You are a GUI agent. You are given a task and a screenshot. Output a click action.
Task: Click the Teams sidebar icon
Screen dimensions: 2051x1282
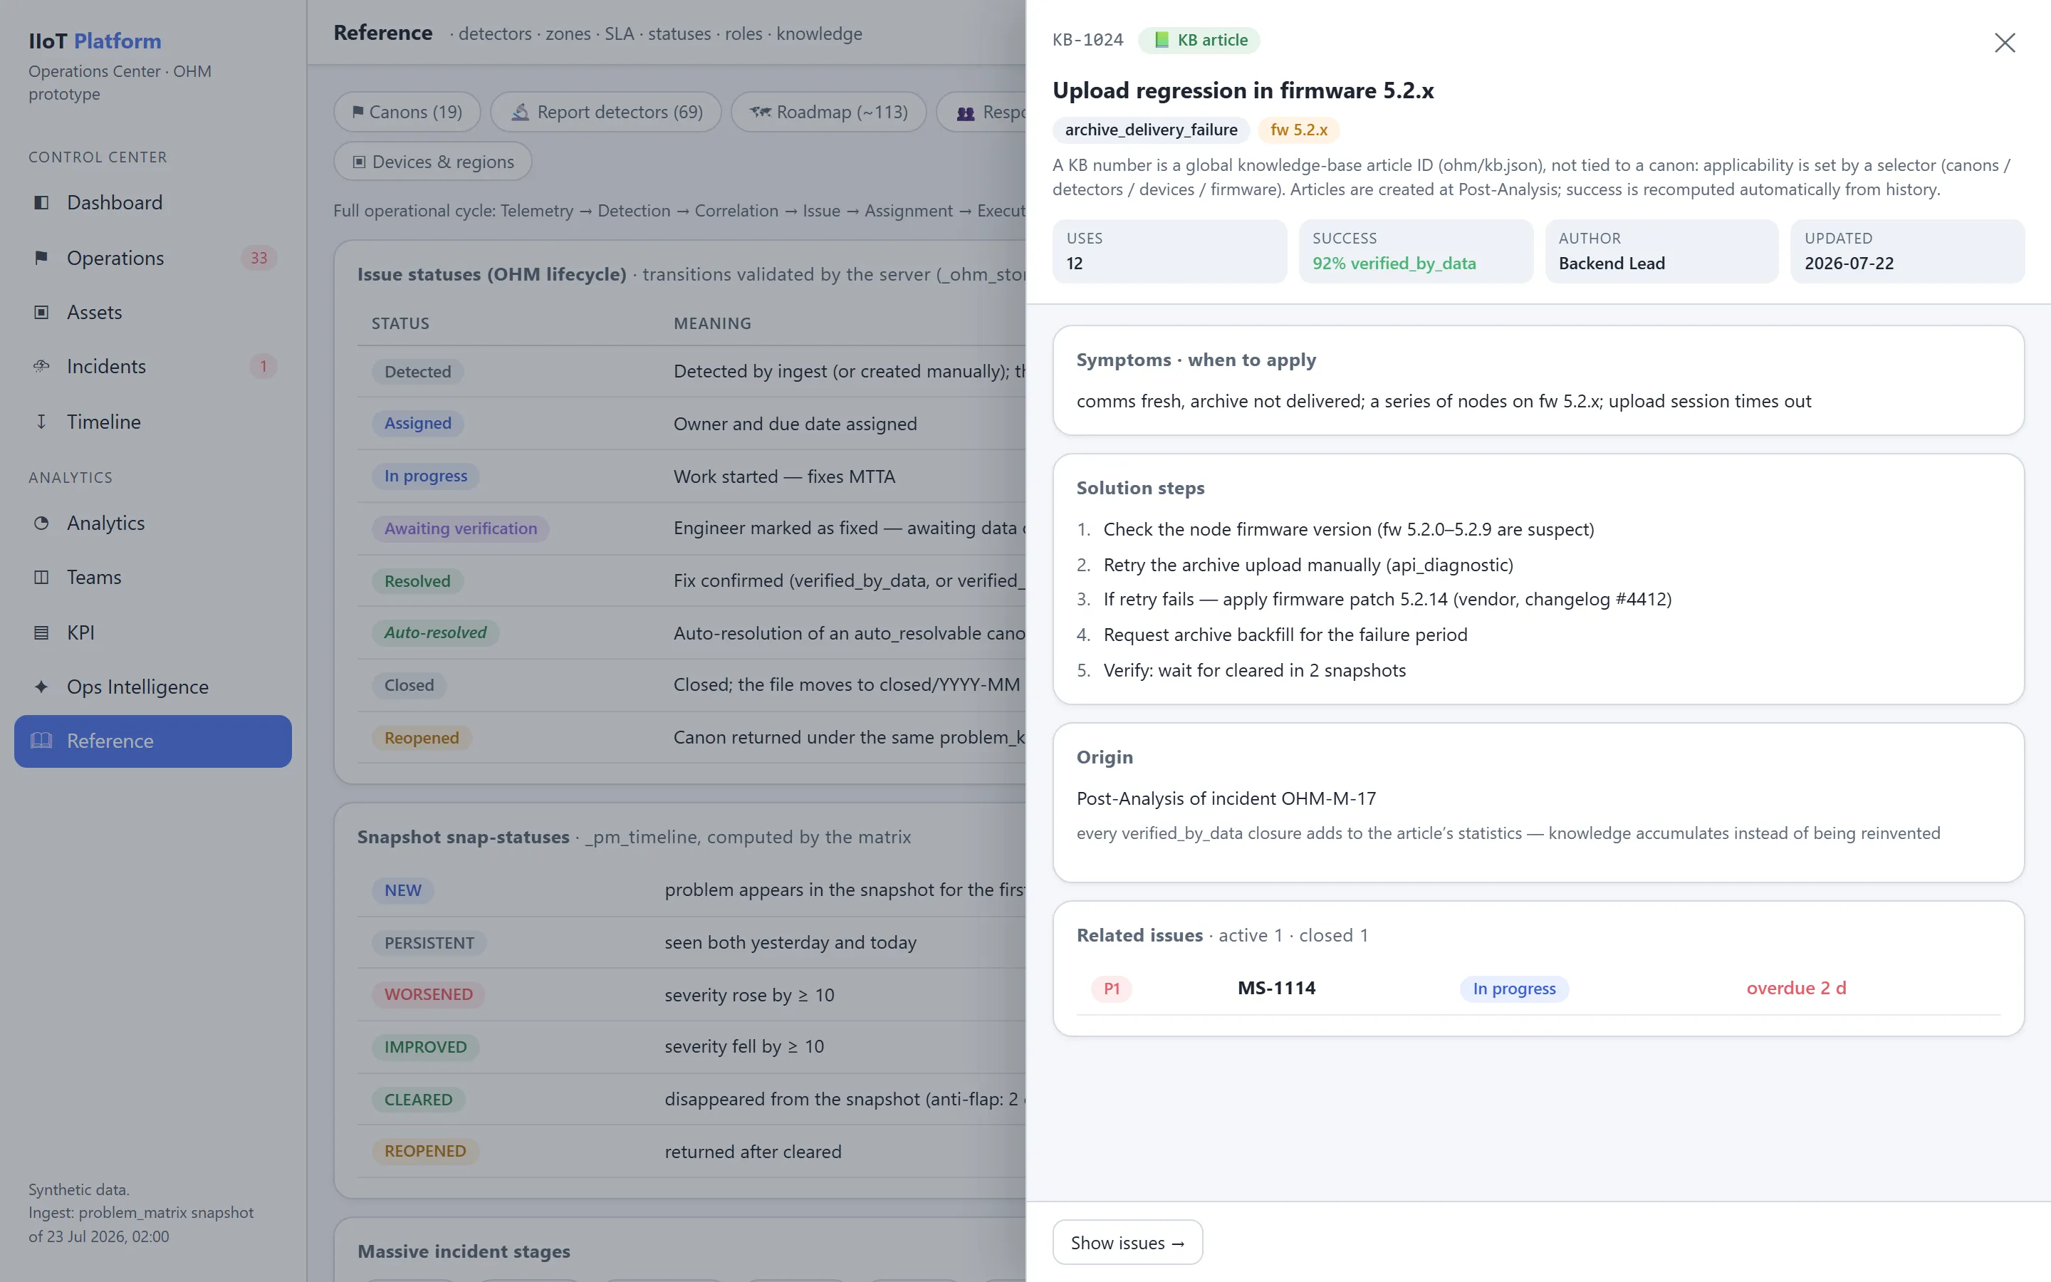(x=41, y=578)
